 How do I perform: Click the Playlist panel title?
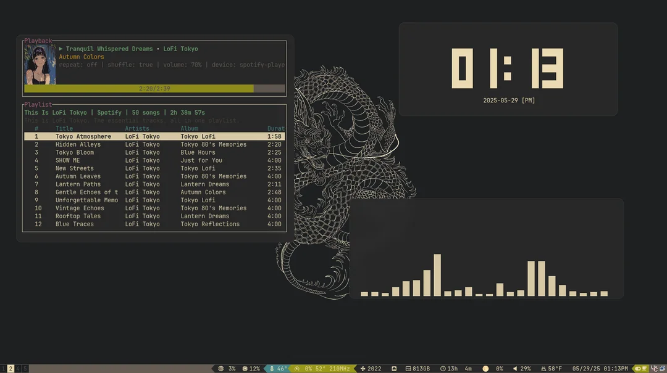pos(38,105)
